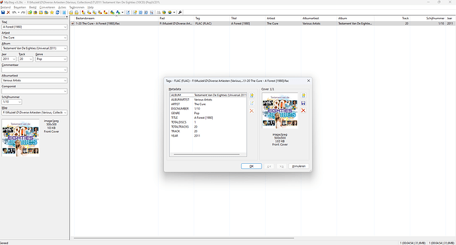Confirm the Tags dialog with OK
The height and width of the screenshot is (245, 456).
251,166
